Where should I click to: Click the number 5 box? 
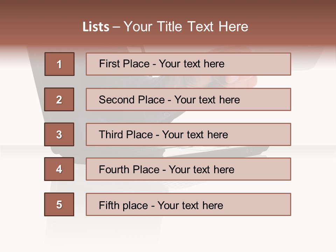59,204
